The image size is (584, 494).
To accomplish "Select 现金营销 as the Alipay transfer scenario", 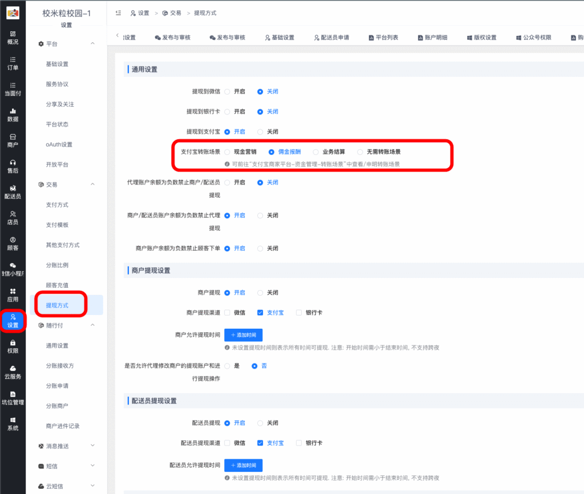I will (228, 152).
